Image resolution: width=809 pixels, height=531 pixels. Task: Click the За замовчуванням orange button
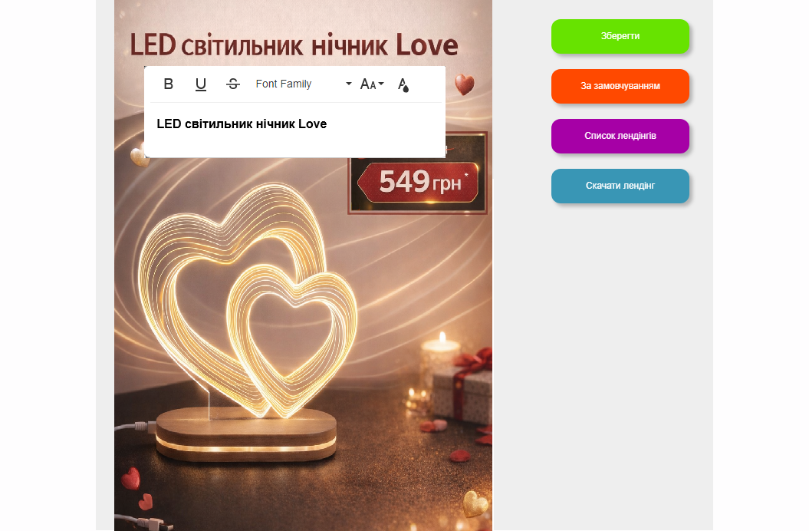[x=620, y=86]
